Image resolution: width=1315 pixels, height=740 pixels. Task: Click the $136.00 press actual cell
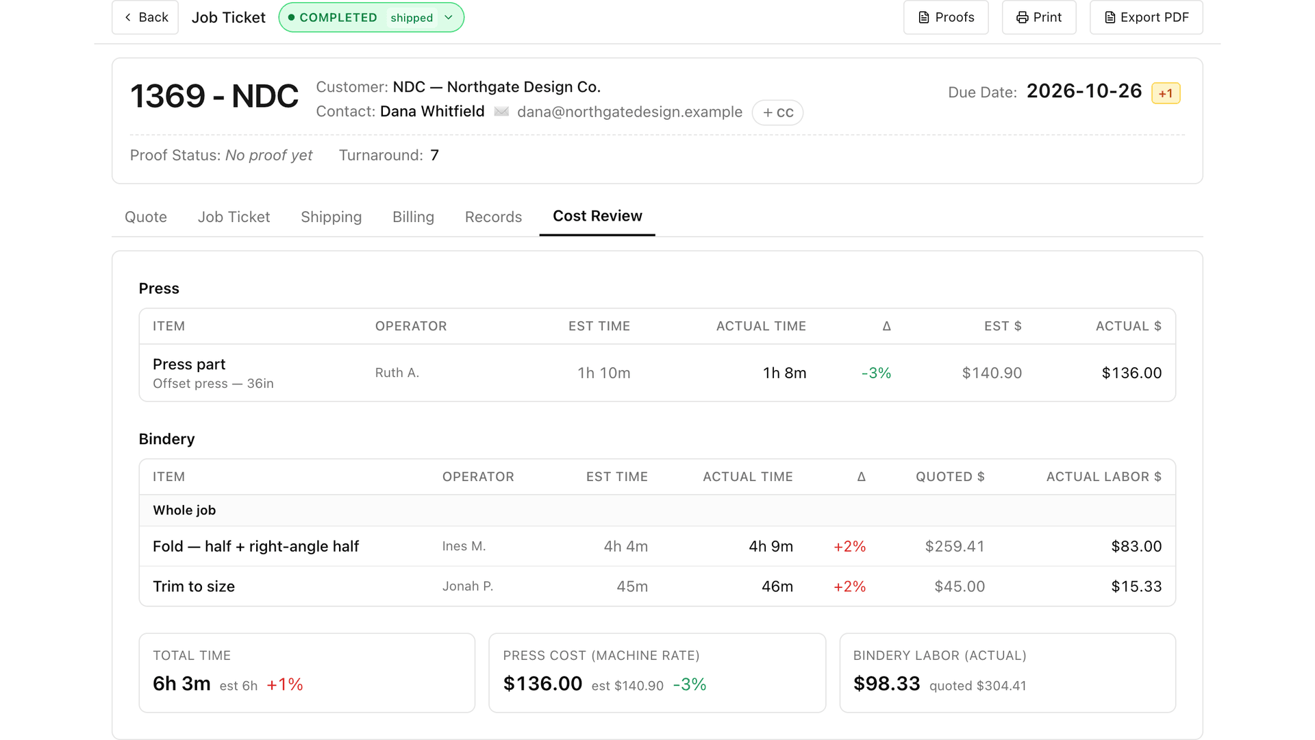point(1131,373)
